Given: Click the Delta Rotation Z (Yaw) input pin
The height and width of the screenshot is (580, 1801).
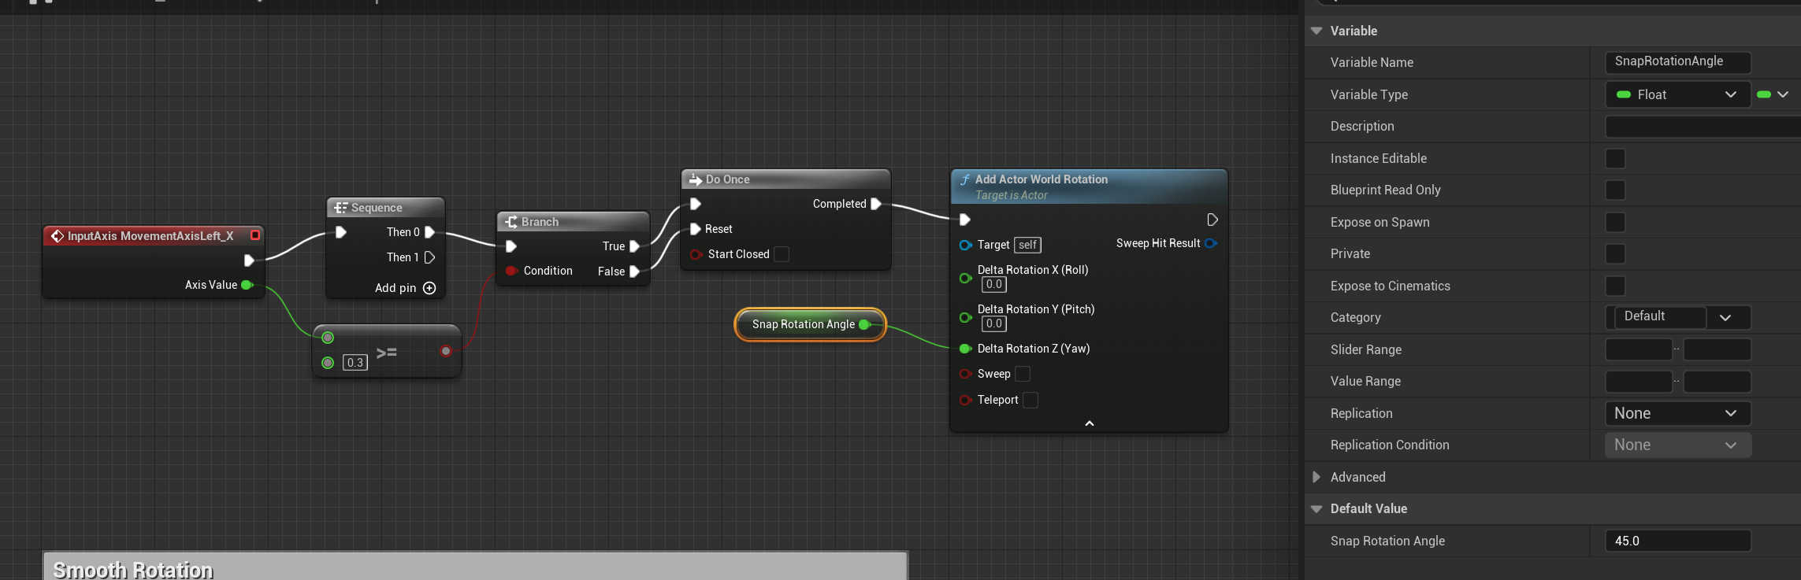Looking at the screenshot, I should click(964, 349).
